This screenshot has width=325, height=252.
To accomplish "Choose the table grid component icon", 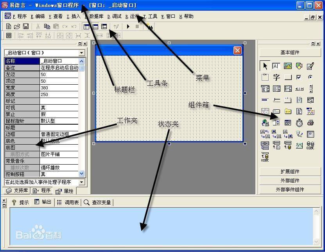I will click(310, 134).
